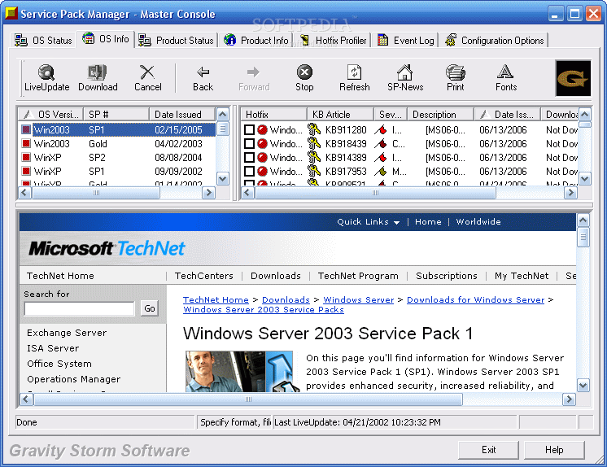Click in the Search for input field
The image size is (607, 467).
coord(80,309)
